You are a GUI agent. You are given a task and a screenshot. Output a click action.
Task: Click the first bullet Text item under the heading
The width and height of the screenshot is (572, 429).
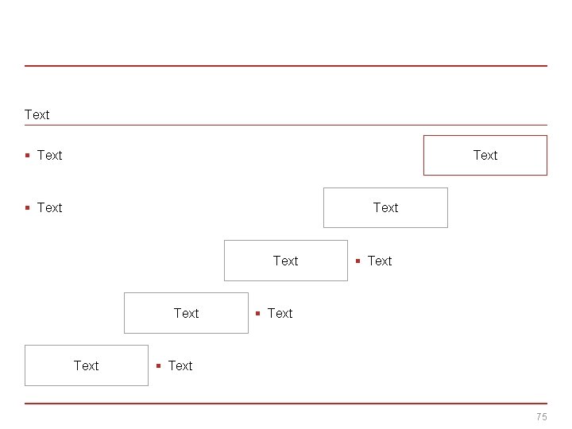49,155
